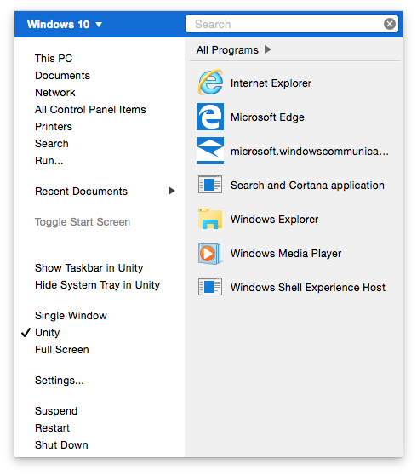Screen dimensions: 417x475
Task: Click Windows Shell Experience Host text
Action: (x=308, y=287)
